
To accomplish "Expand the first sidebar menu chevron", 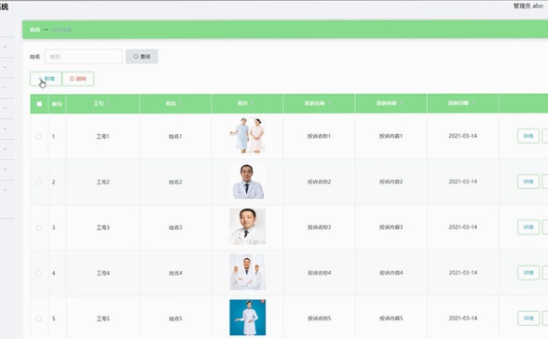I will tap(5, 47).
